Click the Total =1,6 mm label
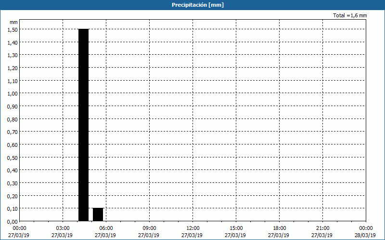 tap(350, 15)
